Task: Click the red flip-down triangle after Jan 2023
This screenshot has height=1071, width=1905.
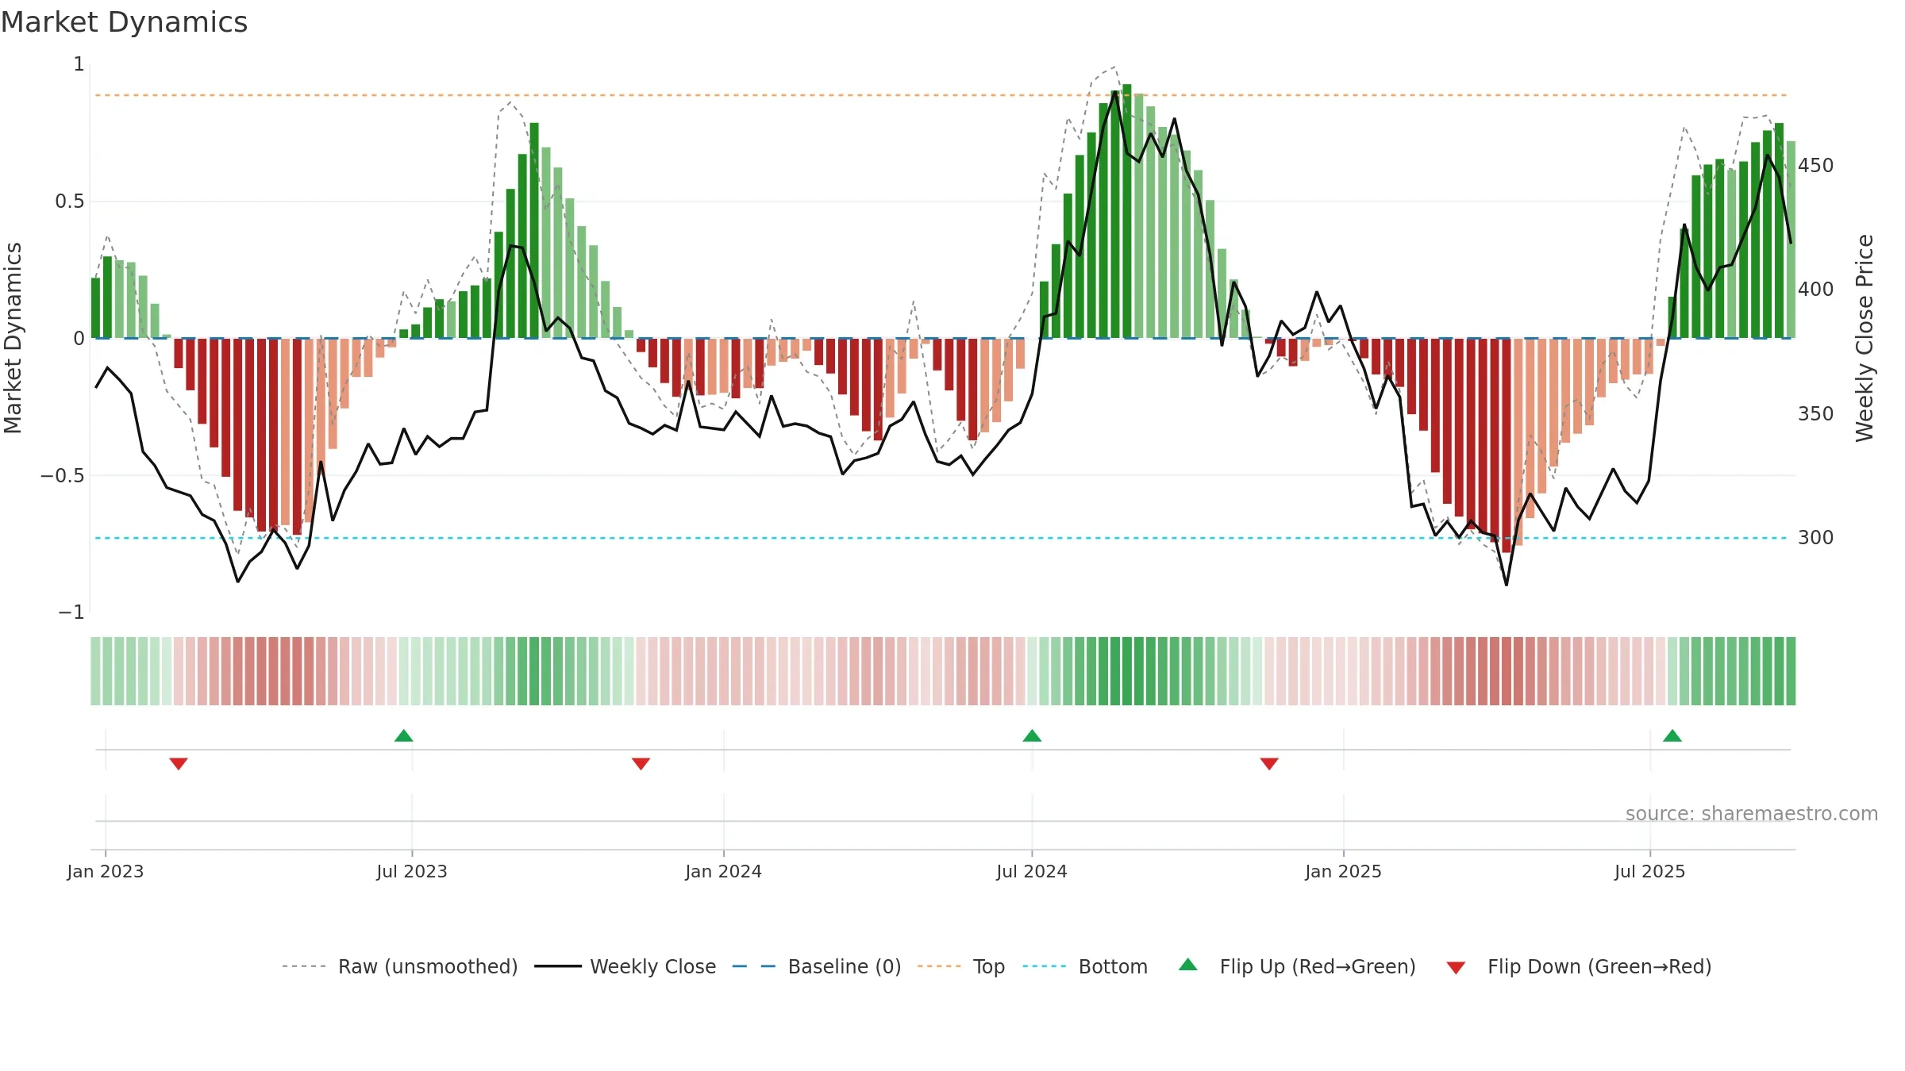Action: point(179,764)
